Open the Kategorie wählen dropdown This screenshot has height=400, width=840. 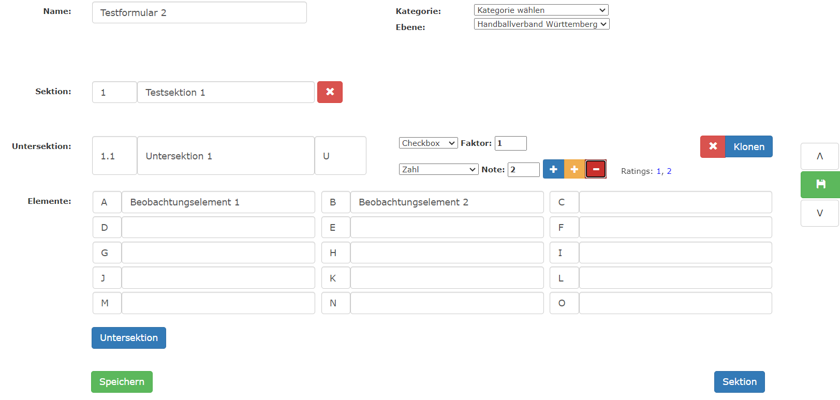541,10
